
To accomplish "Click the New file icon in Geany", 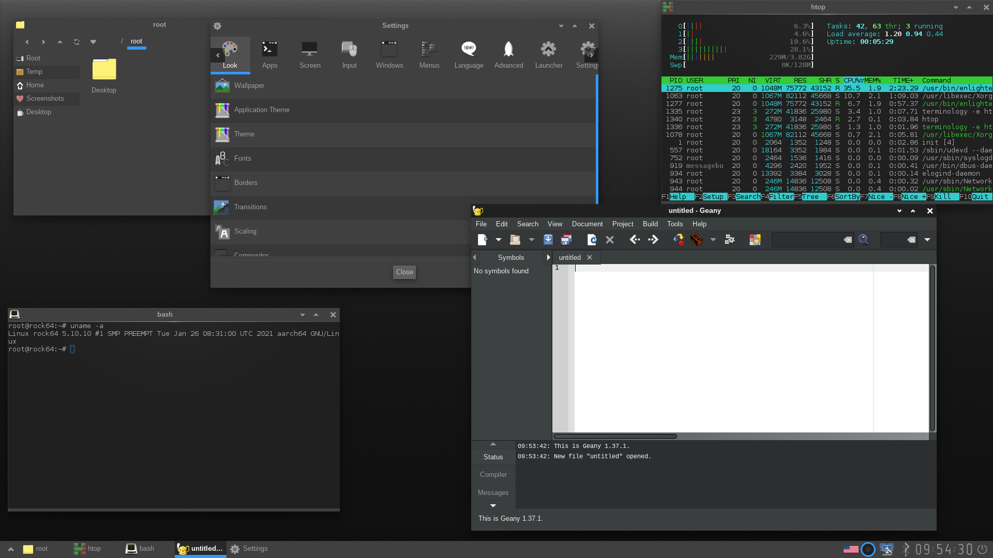I will 482,240.
